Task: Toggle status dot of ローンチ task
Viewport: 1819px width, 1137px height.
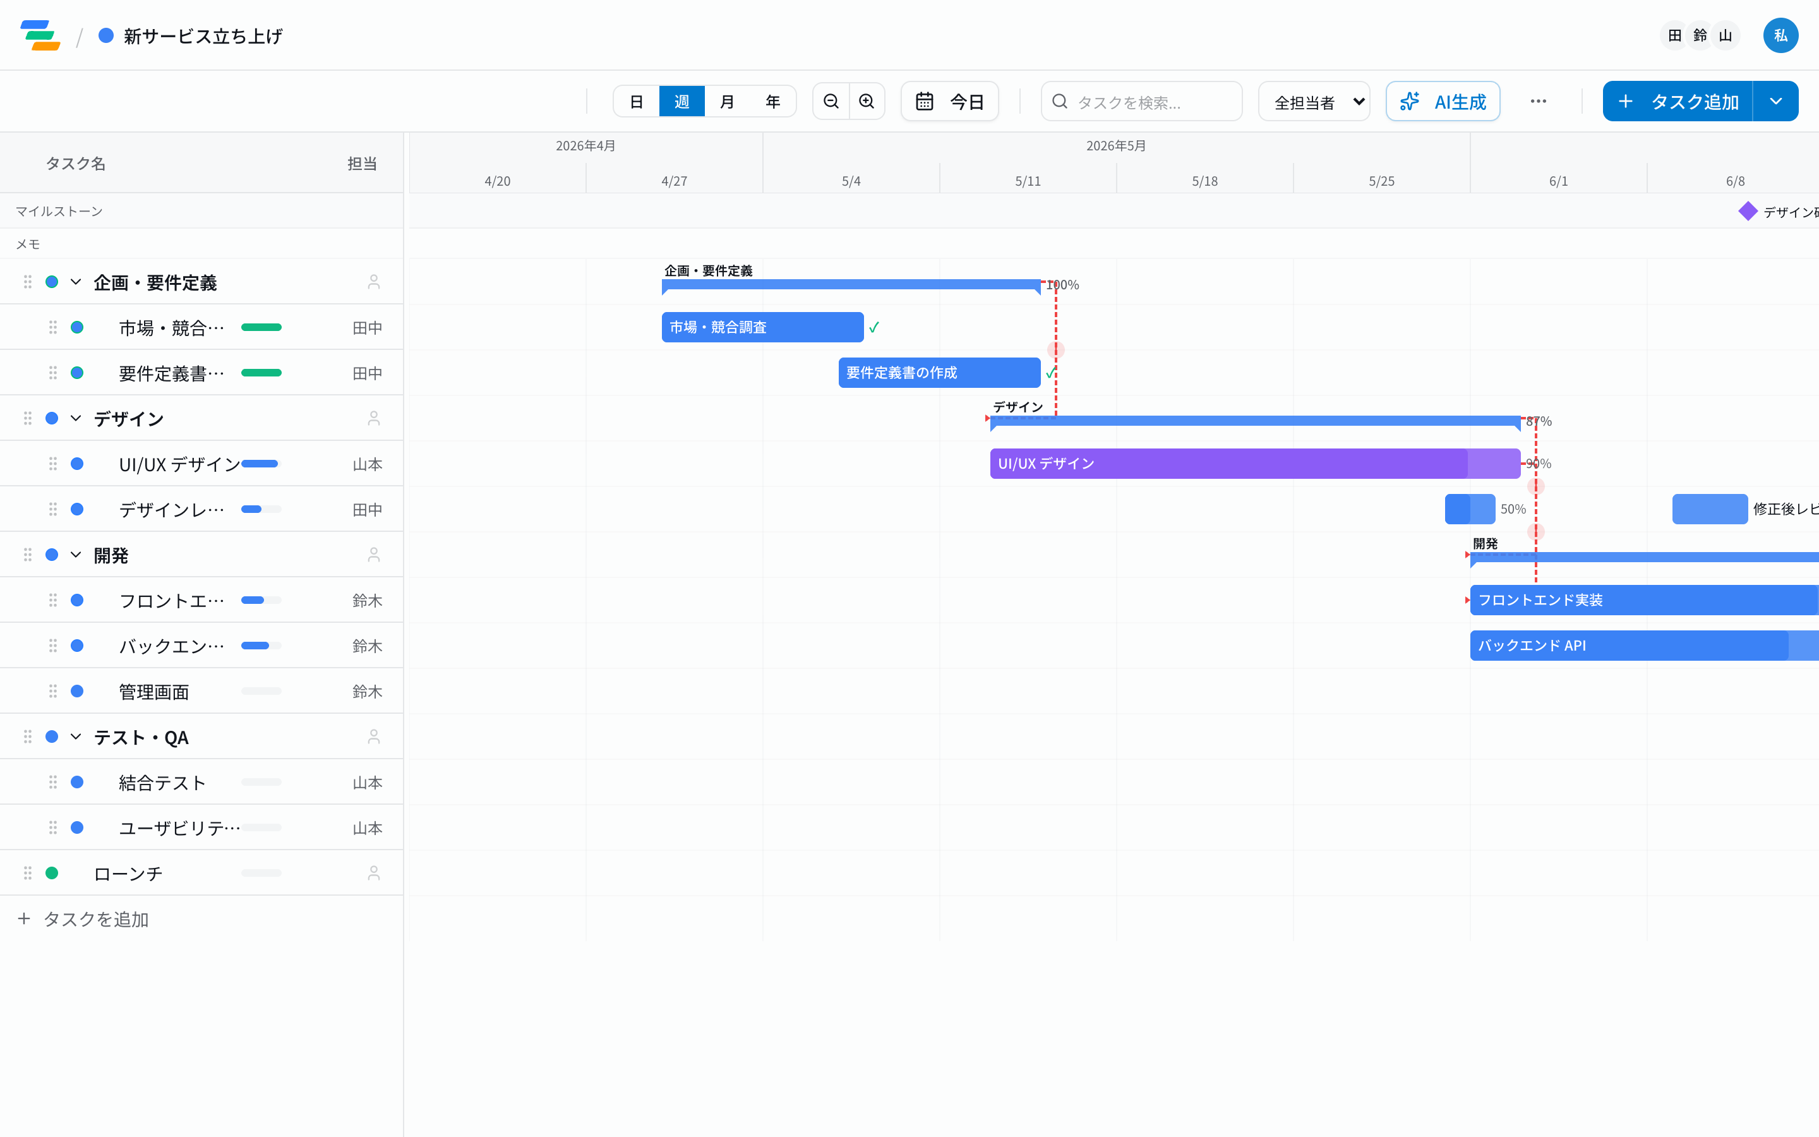Action: click(x=52, y=873)
